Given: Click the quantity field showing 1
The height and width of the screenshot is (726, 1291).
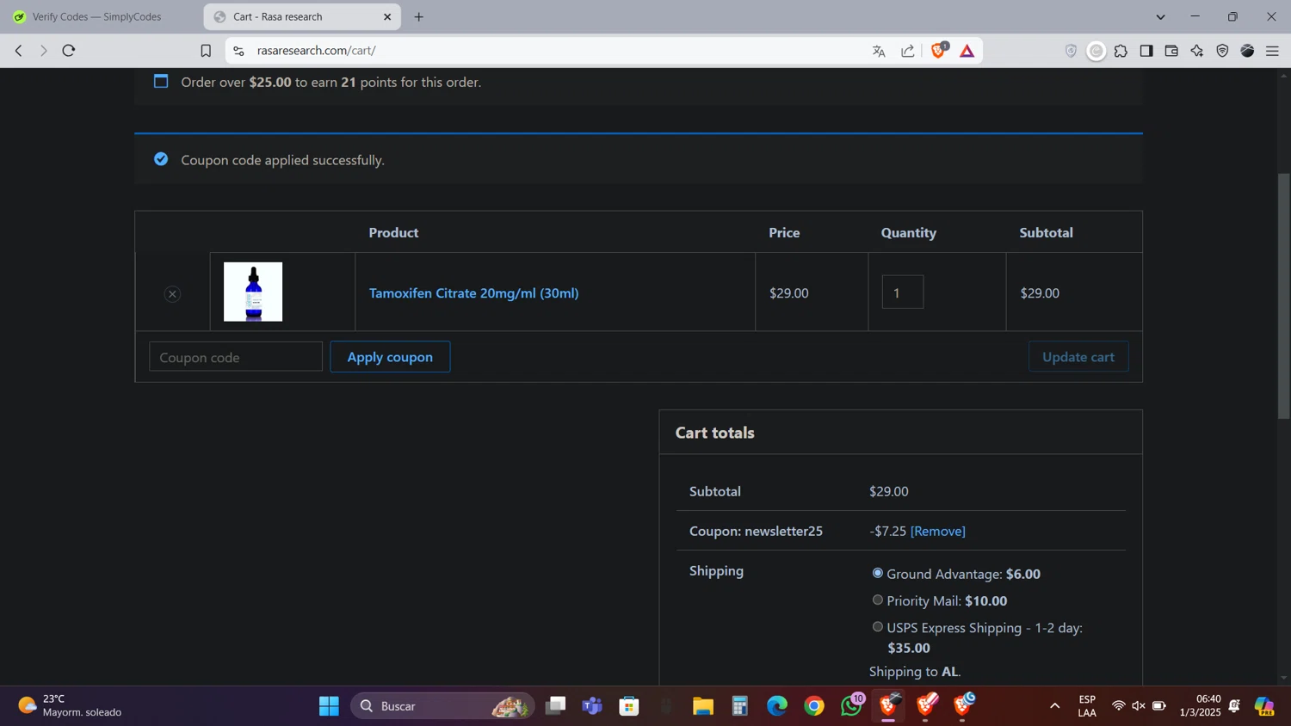Looking at the screenshot, I should (903, 292).
